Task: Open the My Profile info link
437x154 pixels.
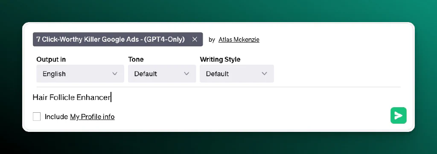Action: click(92, 117)
